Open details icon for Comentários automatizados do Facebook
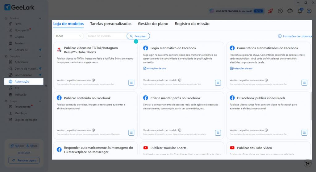316x172 pixels. [x=304, y=83]
